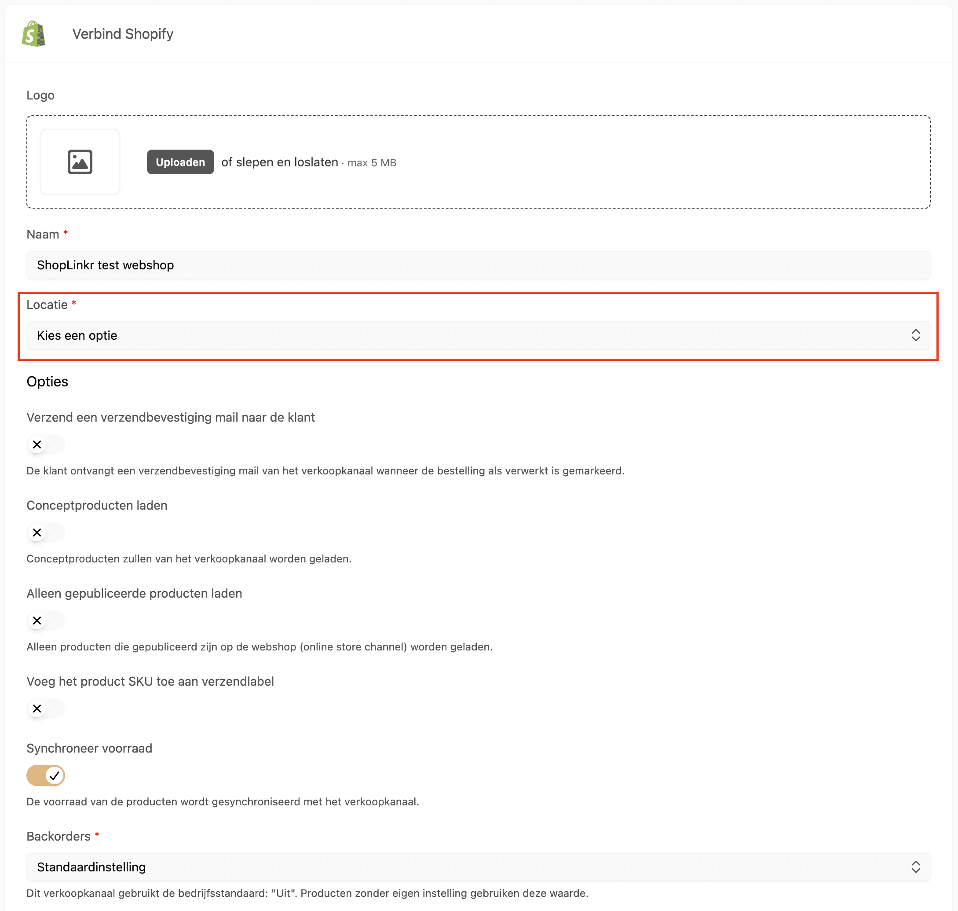Click the Synchroneer voorraad label

(89, 748)
